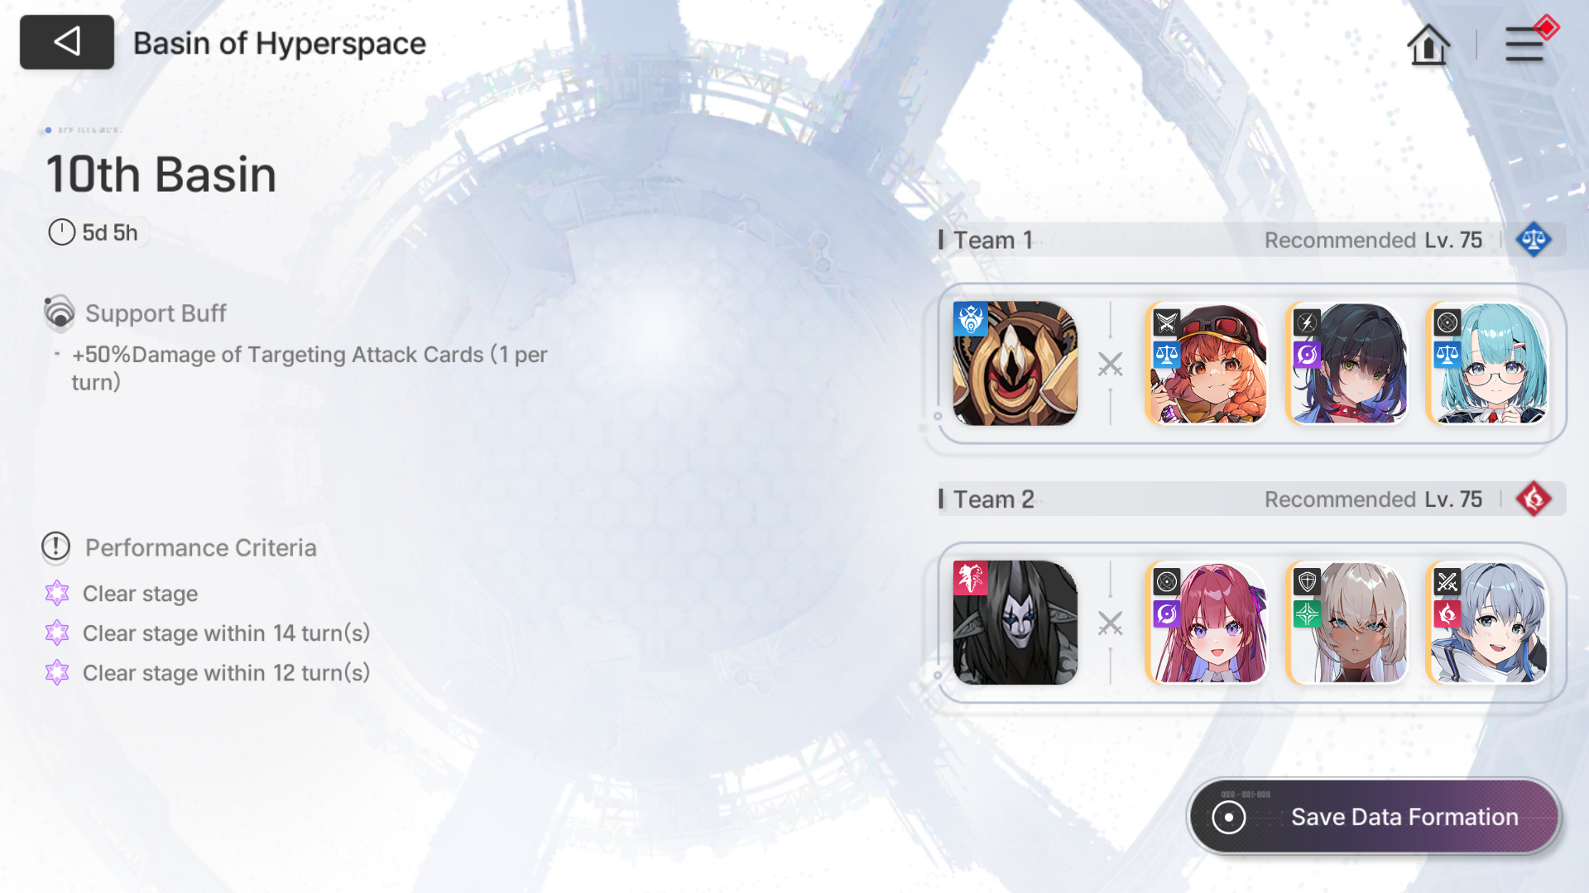Tap the Performance Criteria exclamation icon
The image size is (1589, 893).
coord(56,547)
